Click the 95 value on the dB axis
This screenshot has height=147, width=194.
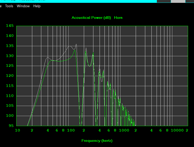11,126
